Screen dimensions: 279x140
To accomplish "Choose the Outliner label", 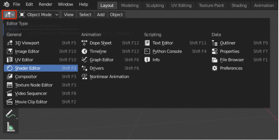I will tap(228, 43).
